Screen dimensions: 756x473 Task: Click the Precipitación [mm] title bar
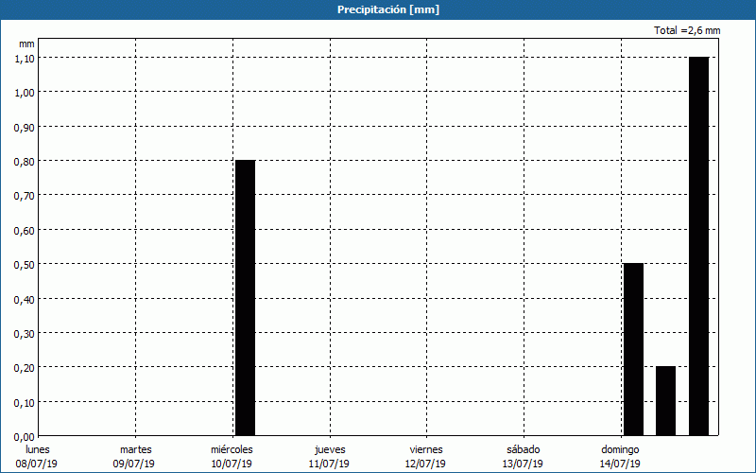pyautogui.click(x=378, y=9)
